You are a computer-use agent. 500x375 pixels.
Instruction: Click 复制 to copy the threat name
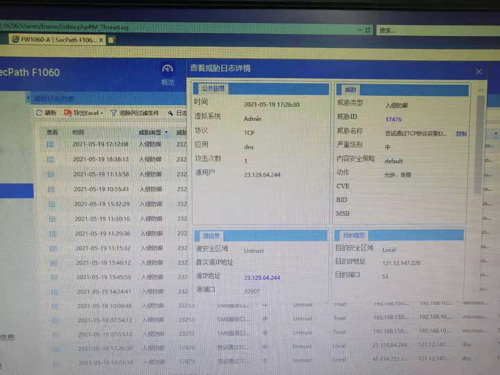[461, 133]
